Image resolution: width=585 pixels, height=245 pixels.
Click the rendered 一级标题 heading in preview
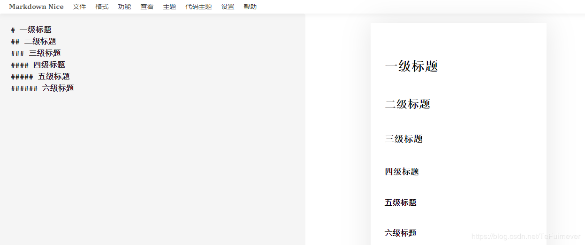tap(411, 66)
